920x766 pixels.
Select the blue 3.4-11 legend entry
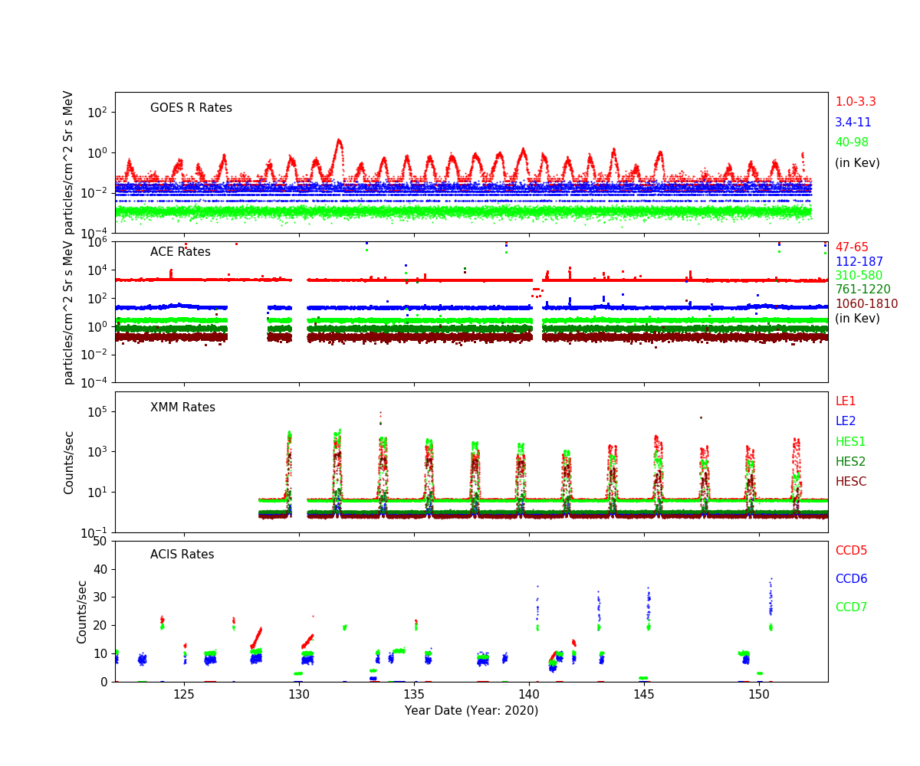click(x=853, y=123)
